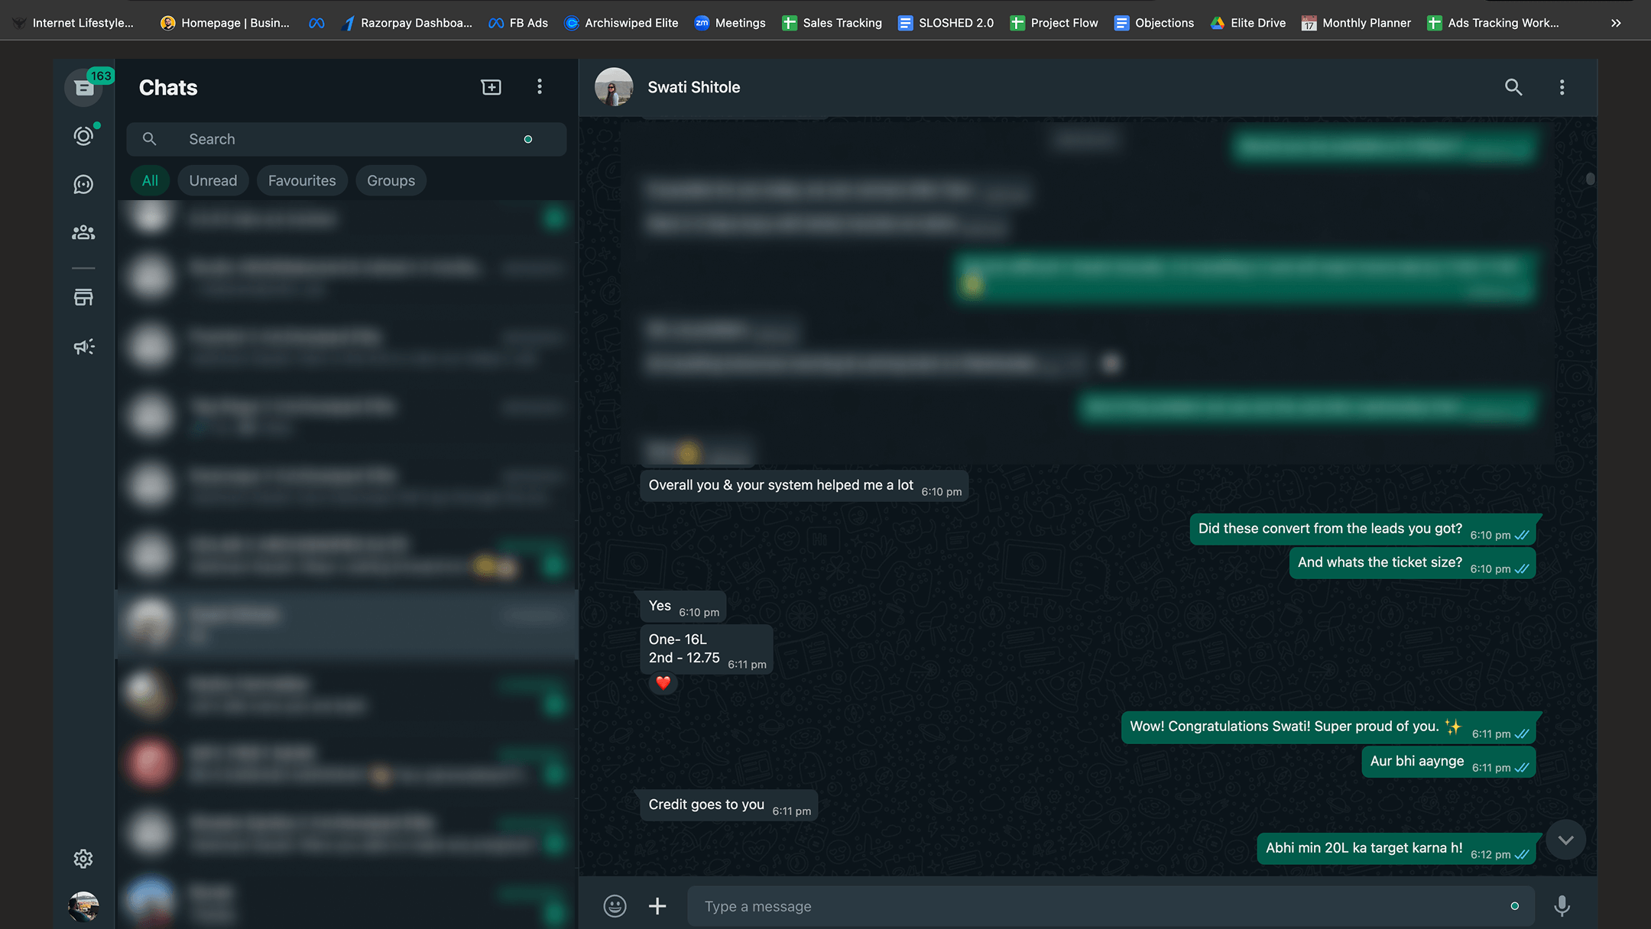Open the Status updates icon
The image size is (1651, 929).
[x=83, y=136]
